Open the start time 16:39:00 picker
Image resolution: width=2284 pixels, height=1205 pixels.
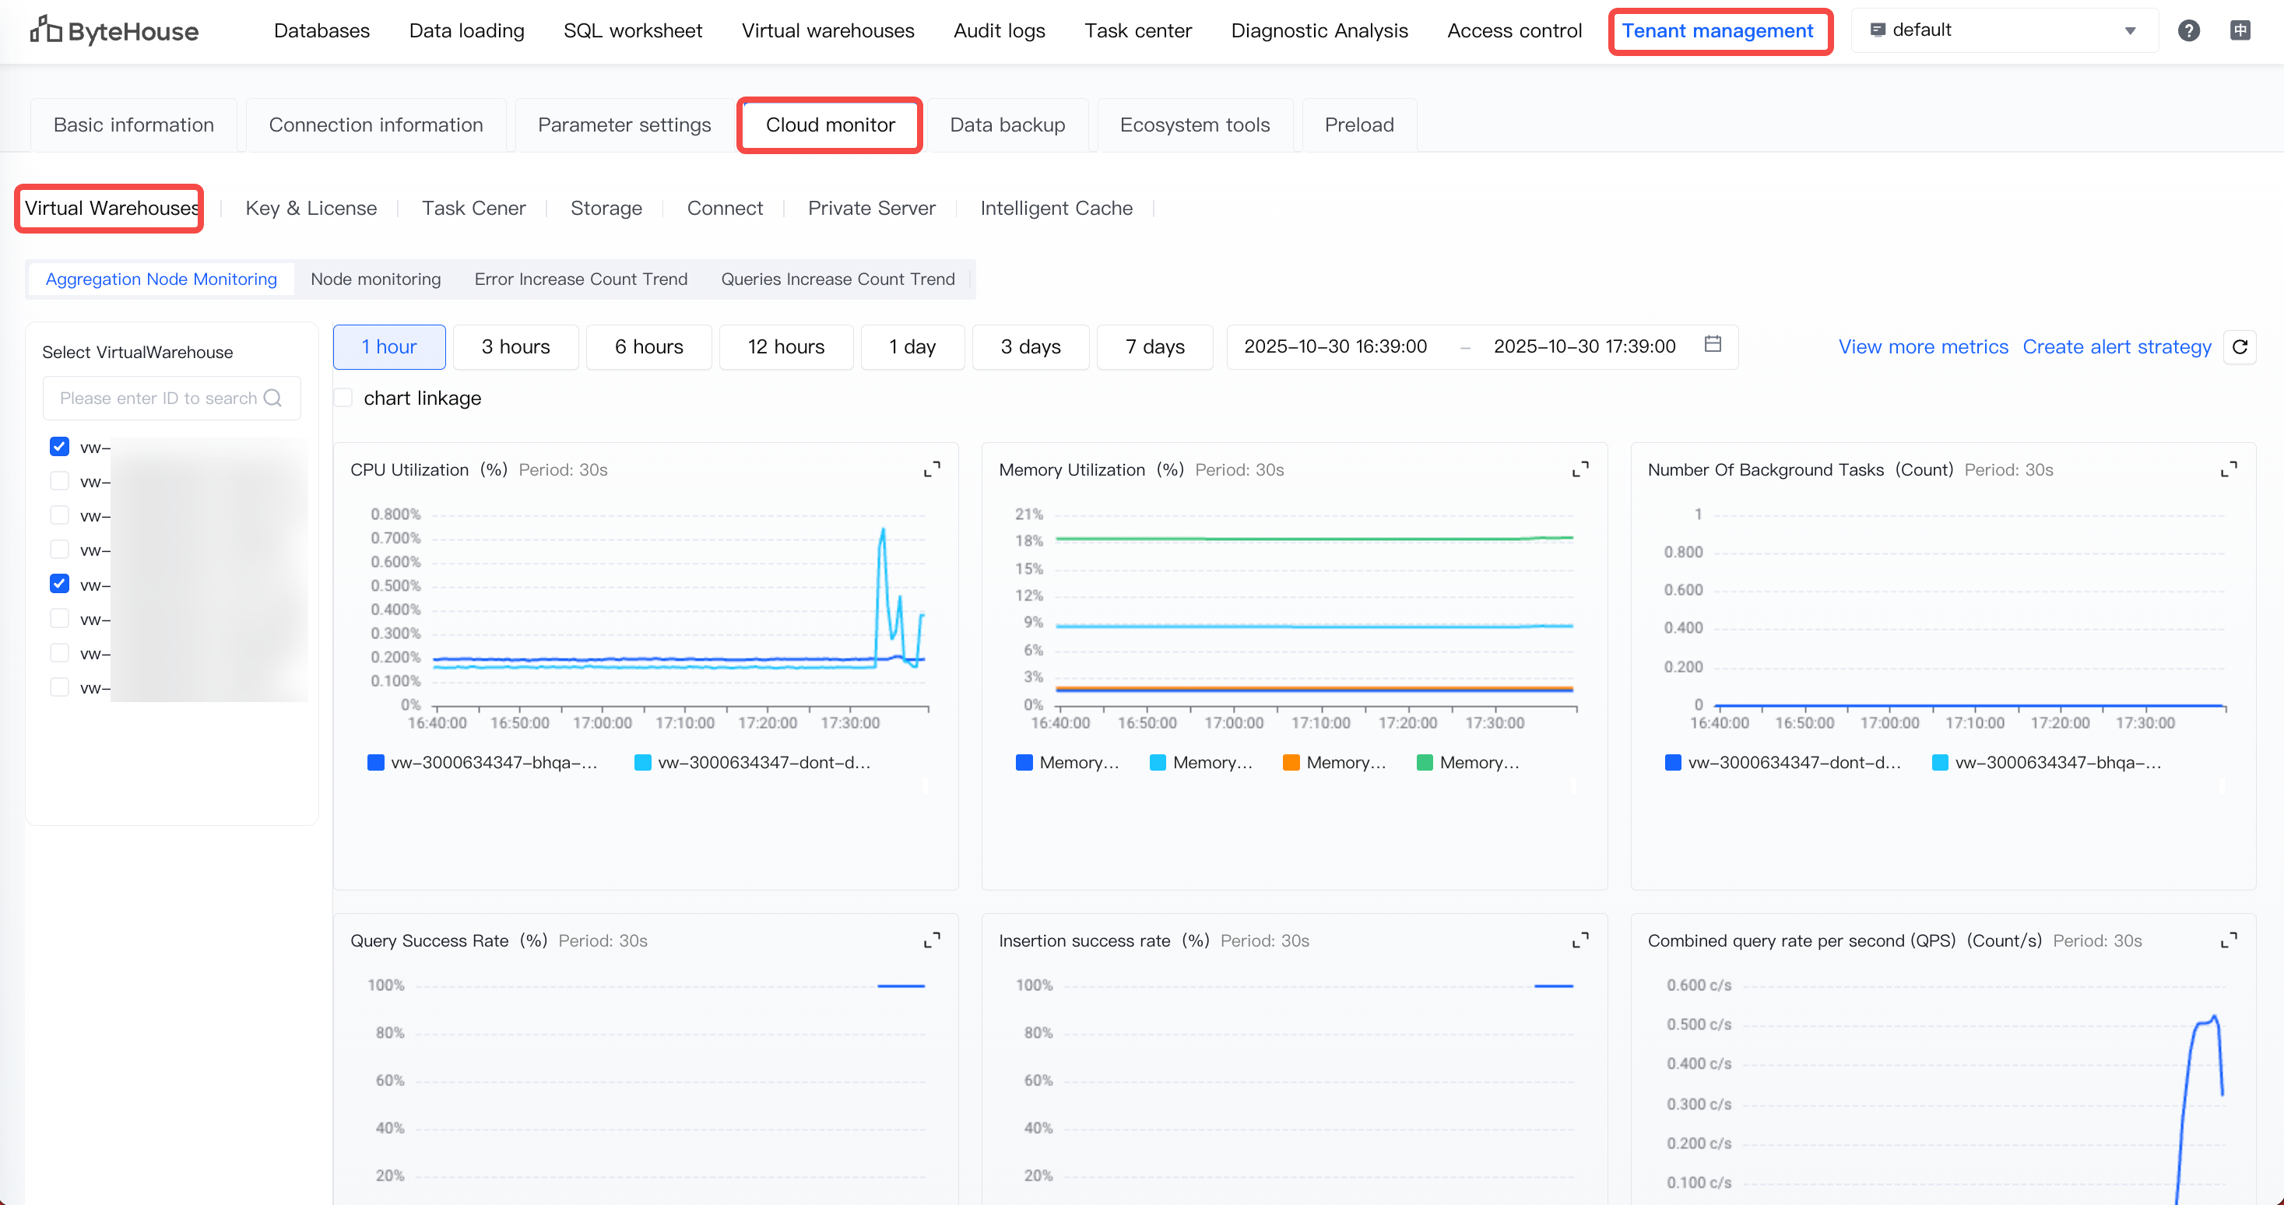[x=1334, y=346]
